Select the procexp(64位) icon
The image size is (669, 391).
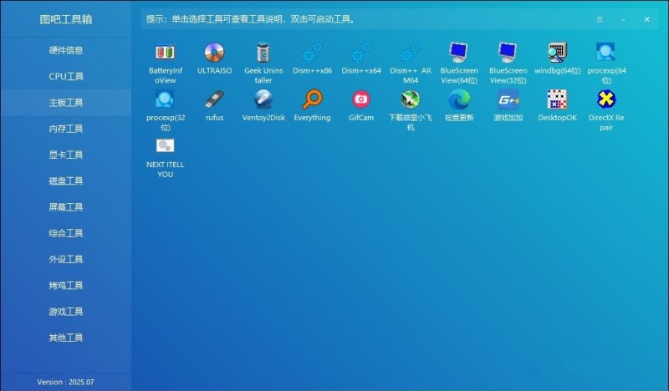coord(605,53)
